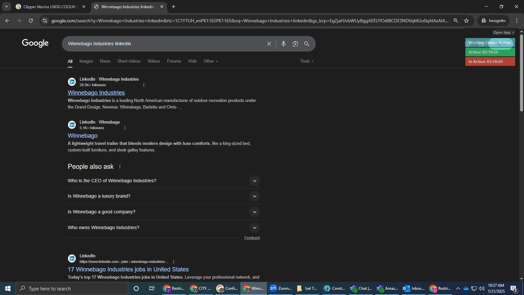This screenshot has height=295, width=524.
Task: Select the Forums search tab
Action: [174, 61]
